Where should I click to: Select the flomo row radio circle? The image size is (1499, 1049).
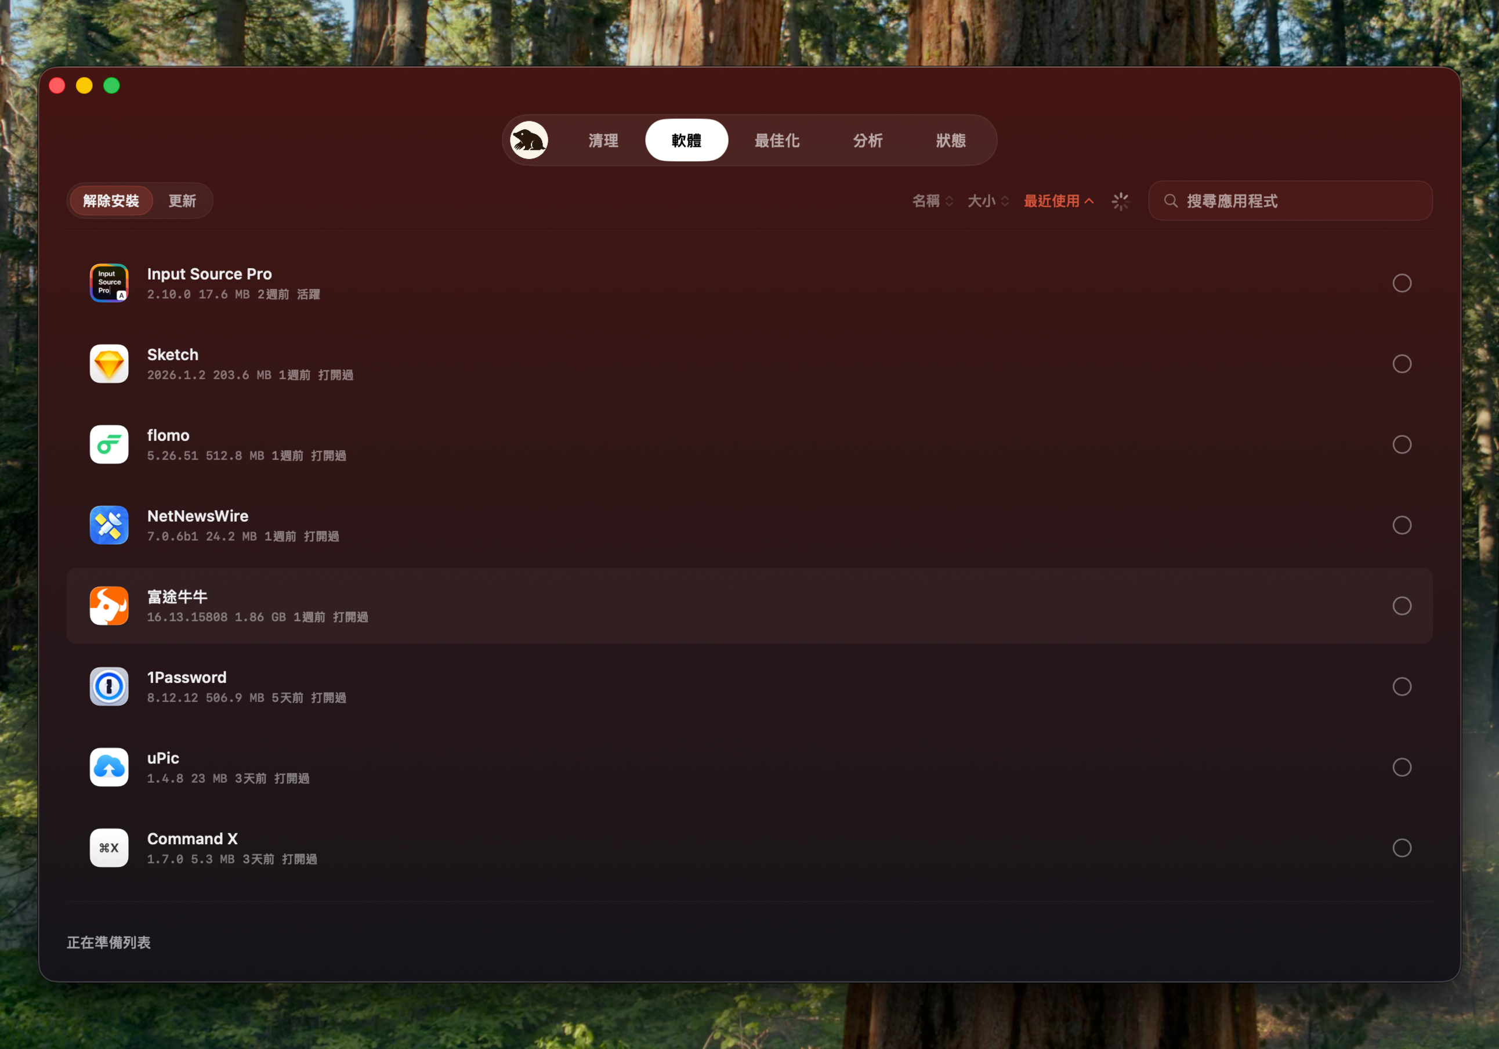point(1402,444)
